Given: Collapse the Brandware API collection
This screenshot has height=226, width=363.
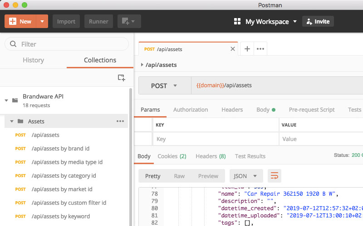Looking at the screenshot, I should click(6, 100).
